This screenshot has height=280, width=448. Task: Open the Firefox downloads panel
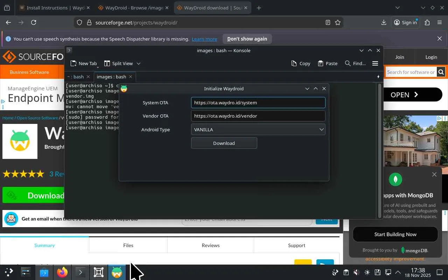point(384,22)
